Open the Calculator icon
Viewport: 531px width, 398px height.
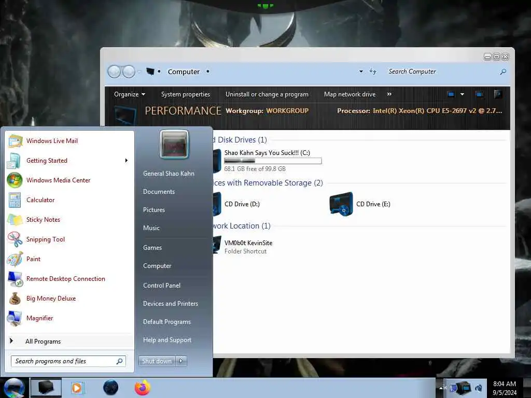point(14,200)
